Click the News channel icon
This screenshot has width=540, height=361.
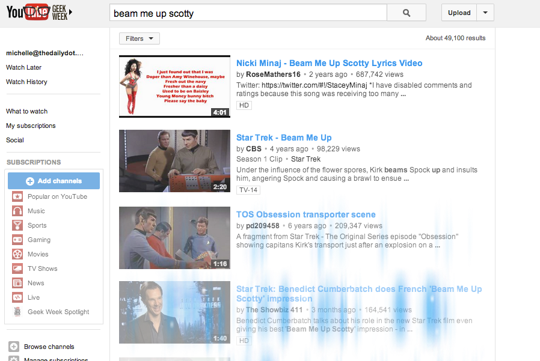[17, 284]
